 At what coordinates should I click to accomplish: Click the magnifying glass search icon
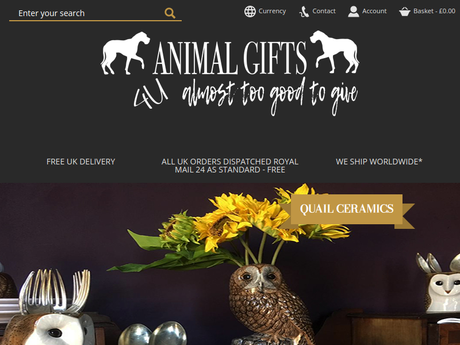[170, 13]
